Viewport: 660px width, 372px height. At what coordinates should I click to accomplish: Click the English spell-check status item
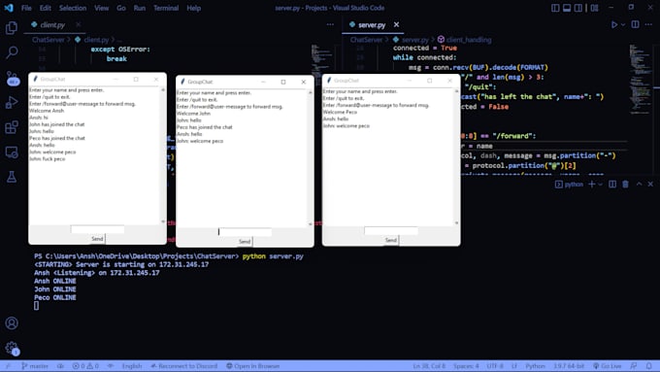(x=132, y=365)
